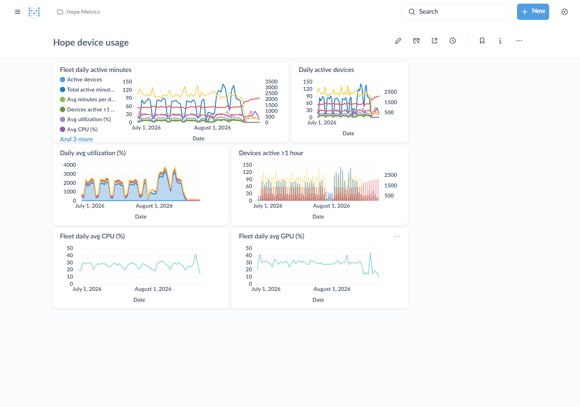This screenshot has width=580, height=407.
Task: Open the settings gear menu
Action: tap(564, 12)
